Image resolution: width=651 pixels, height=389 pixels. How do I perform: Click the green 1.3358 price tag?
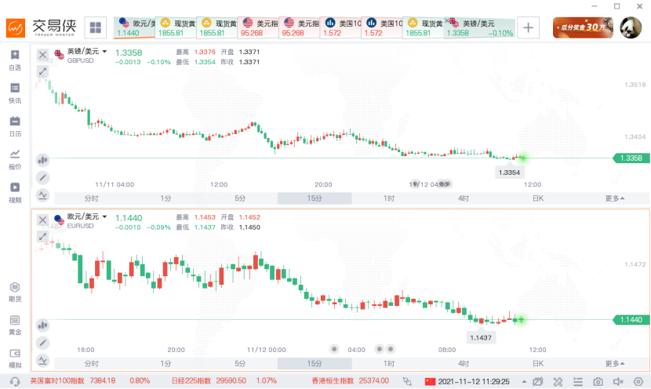(x=631, y=158)
